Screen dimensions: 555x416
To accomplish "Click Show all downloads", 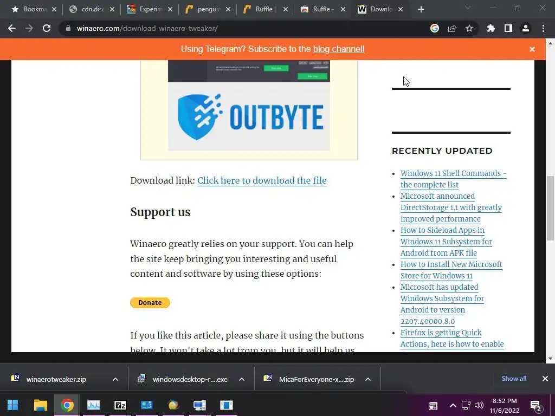I will [x=514, y=379].
